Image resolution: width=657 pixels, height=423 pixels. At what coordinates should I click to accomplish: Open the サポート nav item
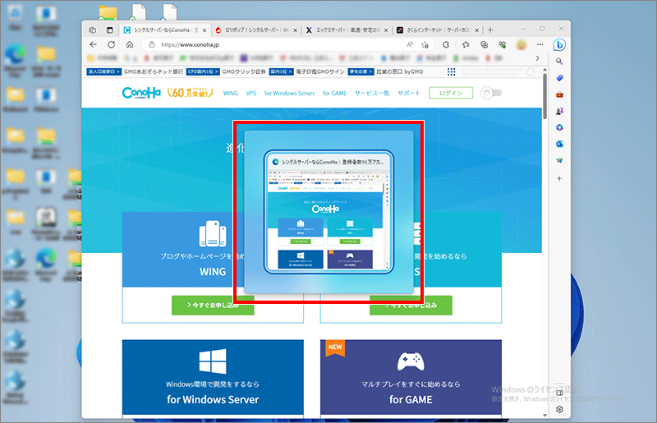pos(409,93)
